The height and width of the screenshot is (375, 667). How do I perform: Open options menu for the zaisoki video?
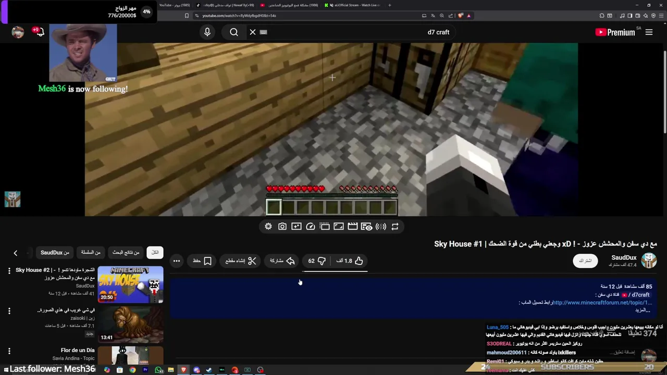coord(9,311)
